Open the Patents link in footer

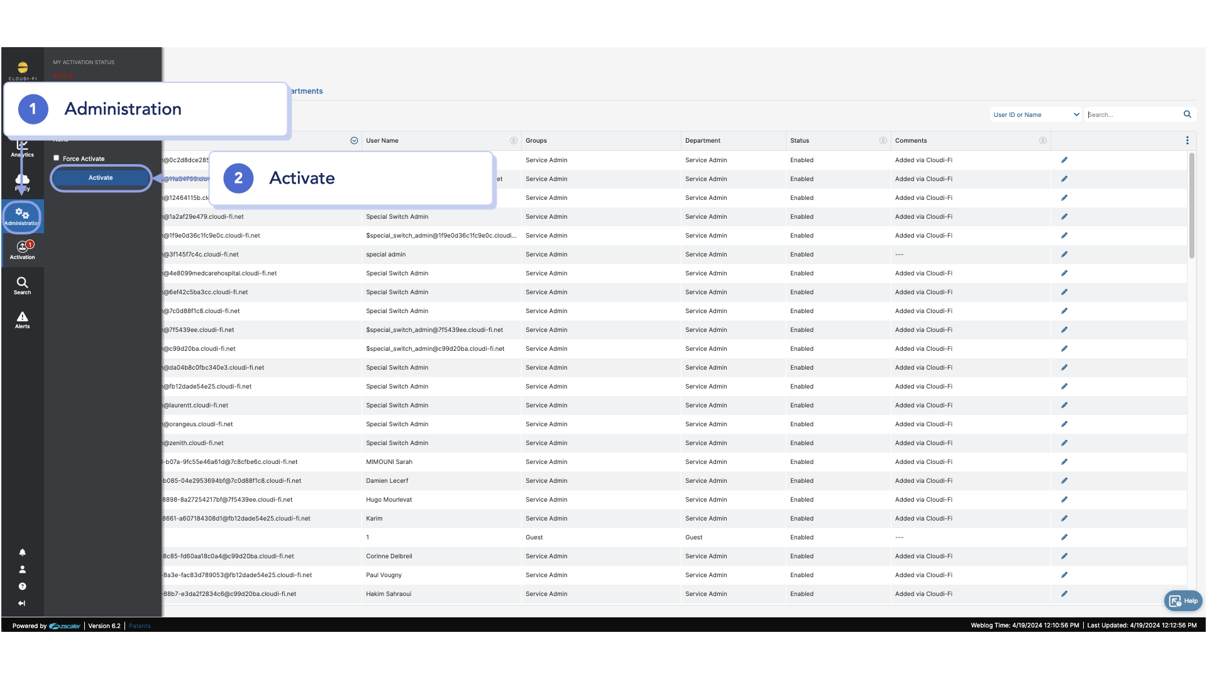coord(140,626)
